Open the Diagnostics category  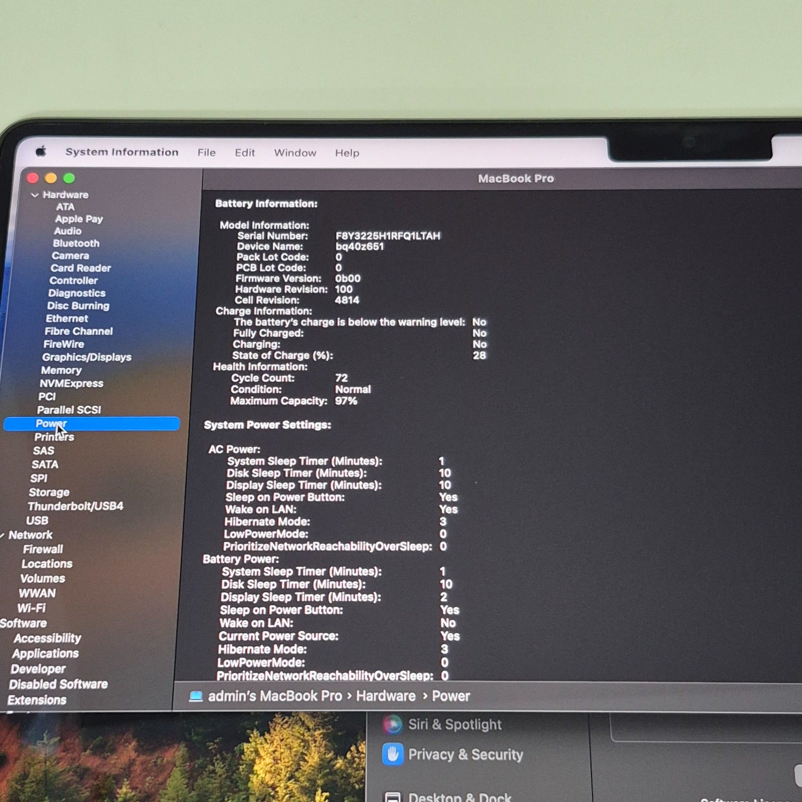click(x=76, y=293)
